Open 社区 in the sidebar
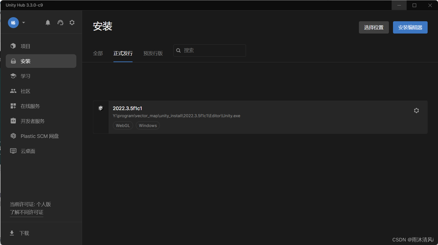438x245 pixels. pos(41,91)
